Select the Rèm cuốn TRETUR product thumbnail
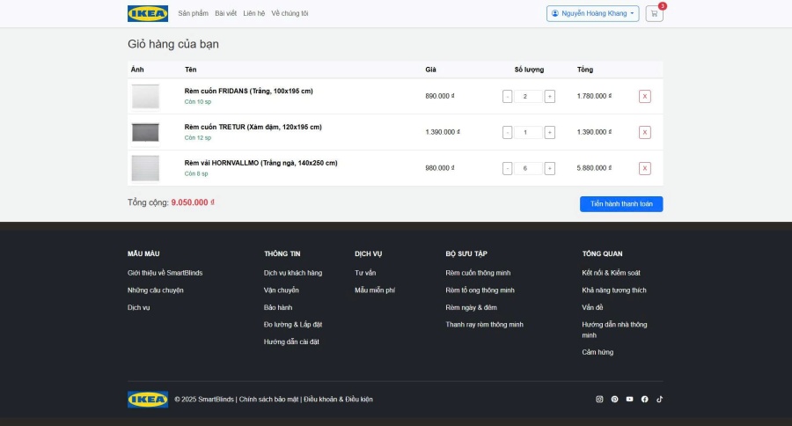The height and width of the screenshot is (426, 792). (x=145, y=132)
